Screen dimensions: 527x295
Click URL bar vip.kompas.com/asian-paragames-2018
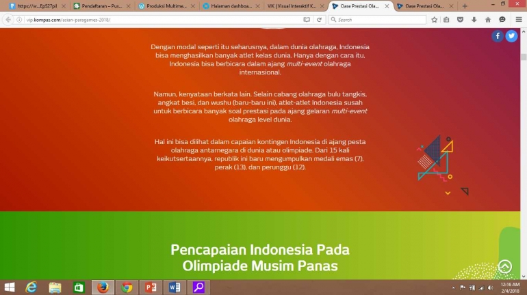click(x=163, y=20)
